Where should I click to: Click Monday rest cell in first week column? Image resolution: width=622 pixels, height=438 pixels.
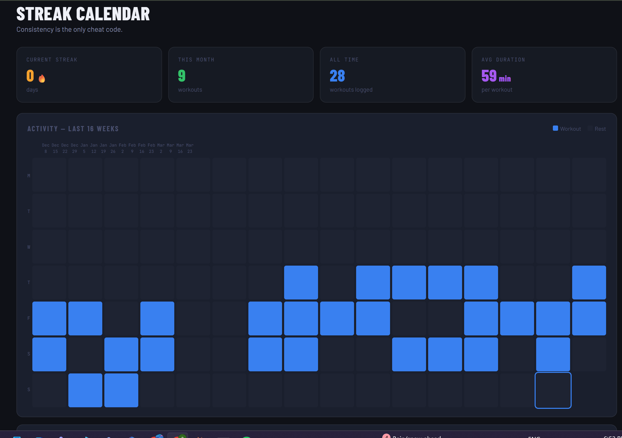(49, 175)
